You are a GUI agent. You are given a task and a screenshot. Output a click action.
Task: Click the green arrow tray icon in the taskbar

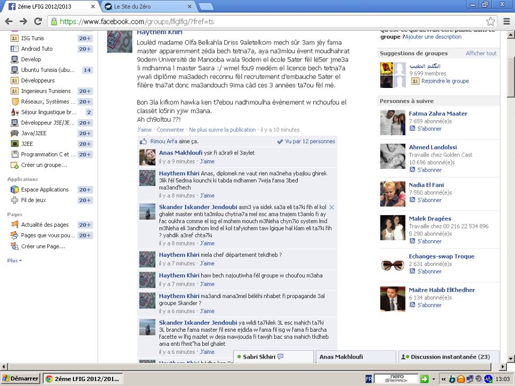pos(424,379)
